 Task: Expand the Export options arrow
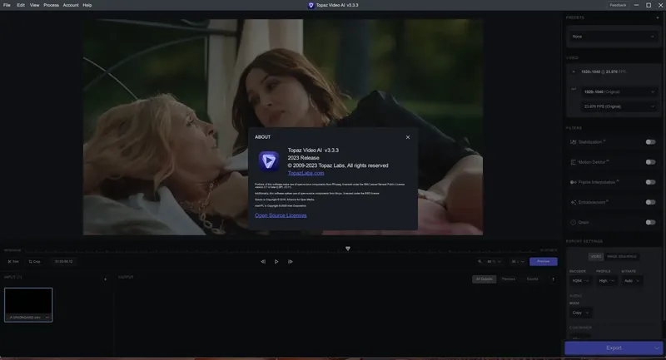(x=657, y=348)
